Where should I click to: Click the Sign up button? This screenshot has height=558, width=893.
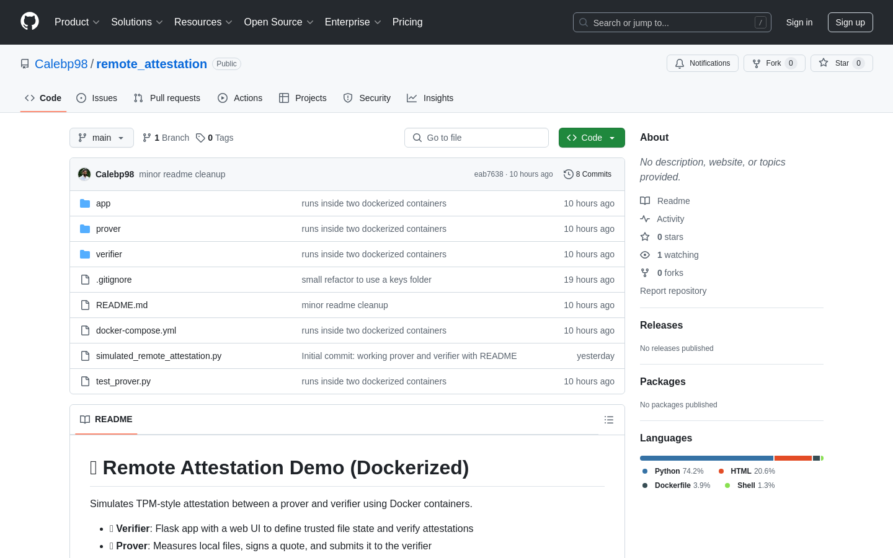point(850,22)
